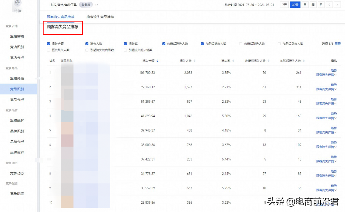345x212 pixels.
Task: Click 重置 link to reset selection
Action: click(x=338, y=44)
